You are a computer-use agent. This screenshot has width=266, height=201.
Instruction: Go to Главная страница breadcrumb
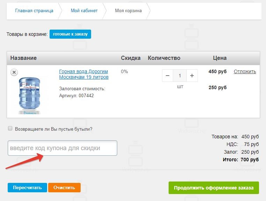click(x=34, y=11)
